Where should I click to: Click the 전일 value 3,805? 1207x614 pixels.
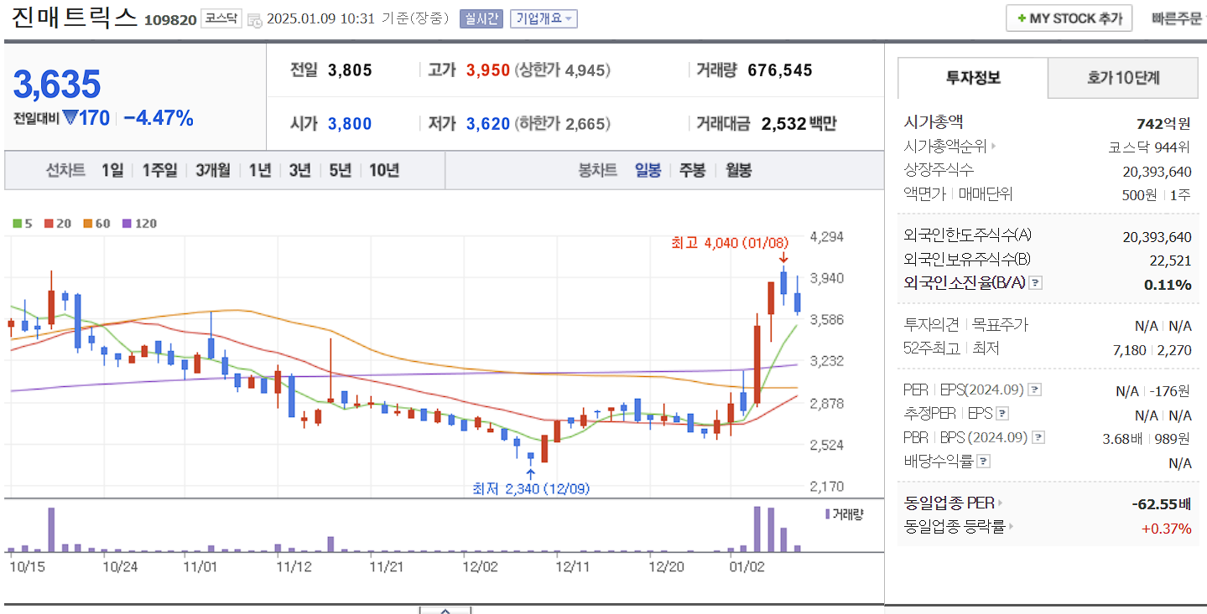(350, 70)
